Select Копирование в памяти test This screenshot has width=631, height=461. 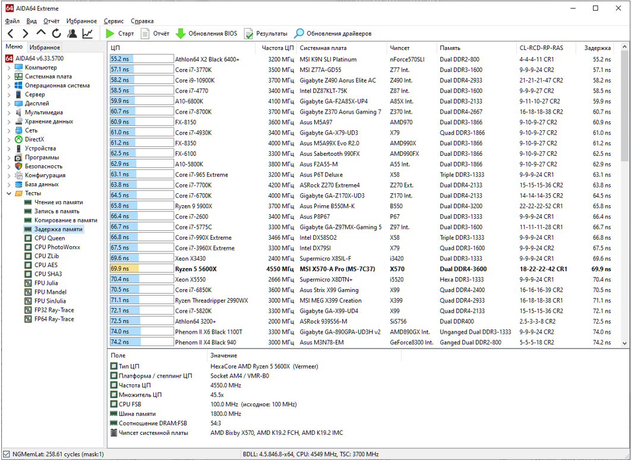click(x=65, y=220)
